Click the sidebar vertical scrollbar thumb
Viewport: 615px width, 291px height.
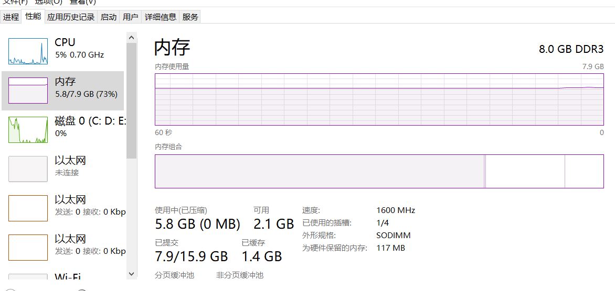[x=131, y=100]
